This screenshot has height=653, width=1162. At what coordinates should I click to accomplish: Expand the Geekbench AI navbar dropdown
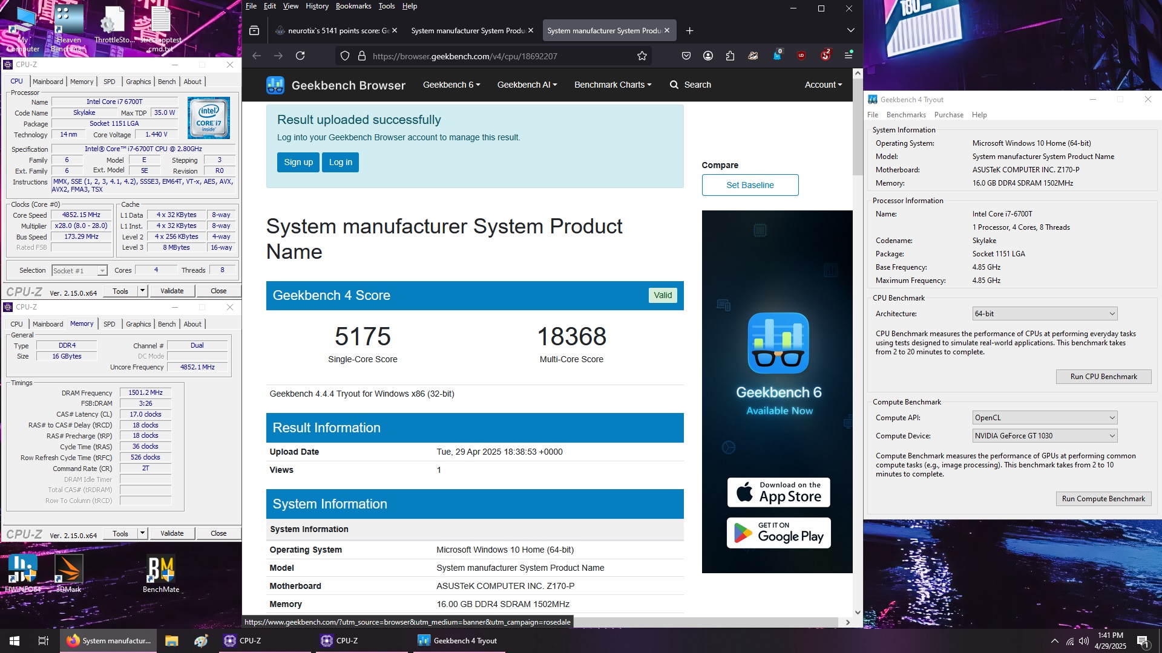click(527, 85)
